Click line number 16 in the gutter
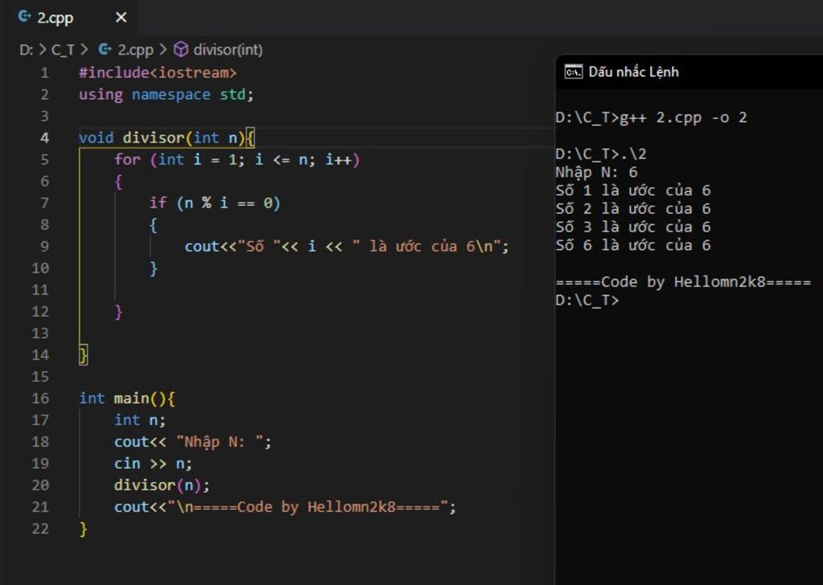823x585 pixels. 40,399
